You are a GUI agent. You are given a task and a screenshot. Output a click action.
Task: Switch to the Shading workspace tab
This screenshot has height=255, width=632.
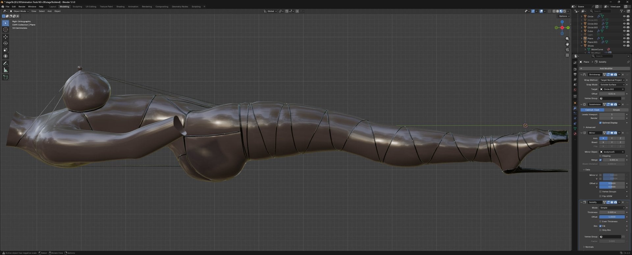coord(120,7)
